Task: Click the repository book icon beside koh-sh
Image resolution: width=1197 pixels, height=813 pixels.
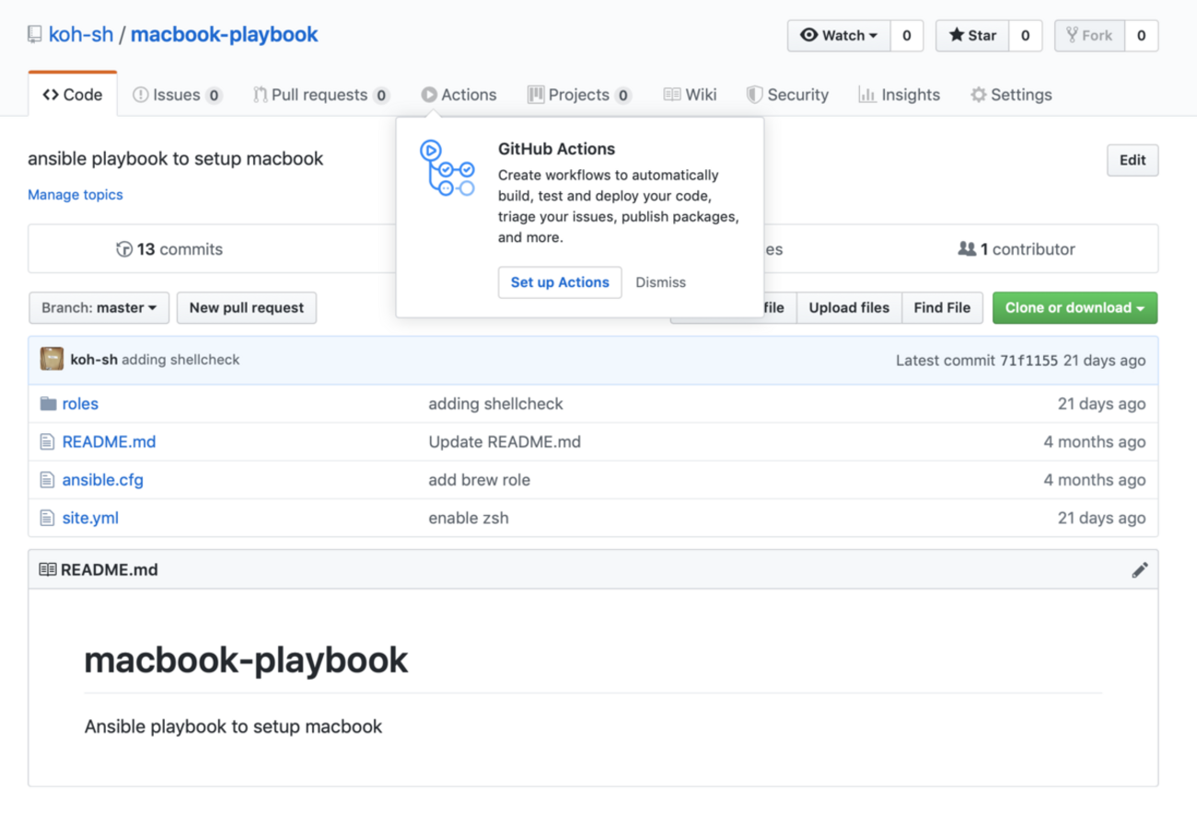Action: click(35, 35)
